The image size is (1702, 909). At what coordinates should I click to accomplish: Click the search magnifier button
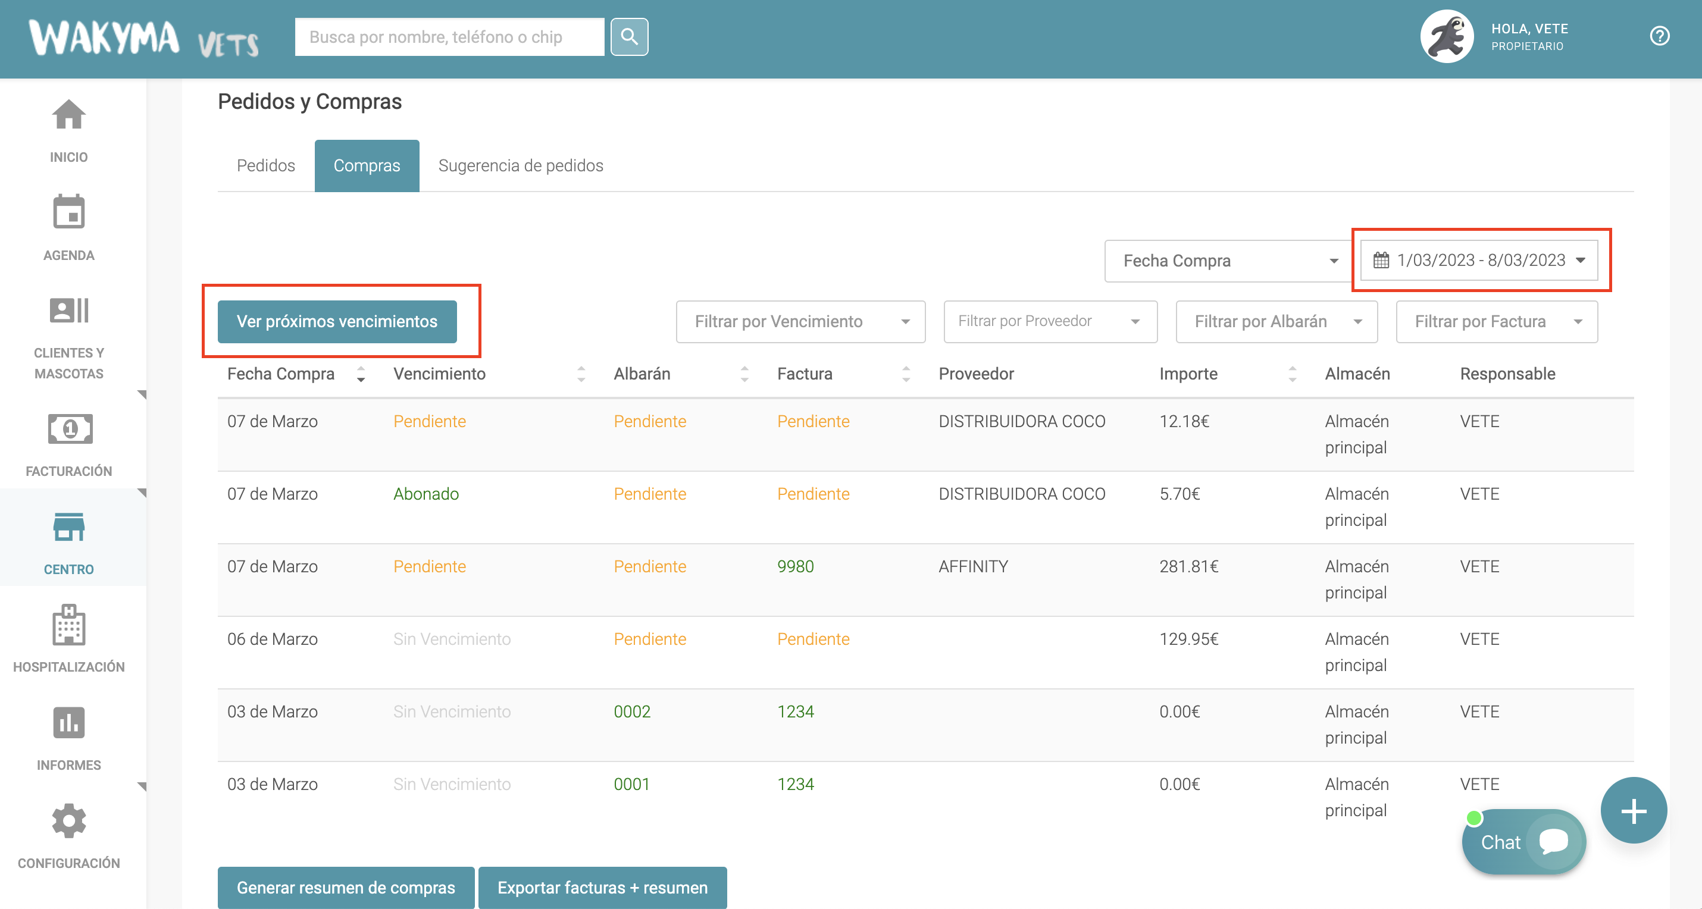click(628, 37)
